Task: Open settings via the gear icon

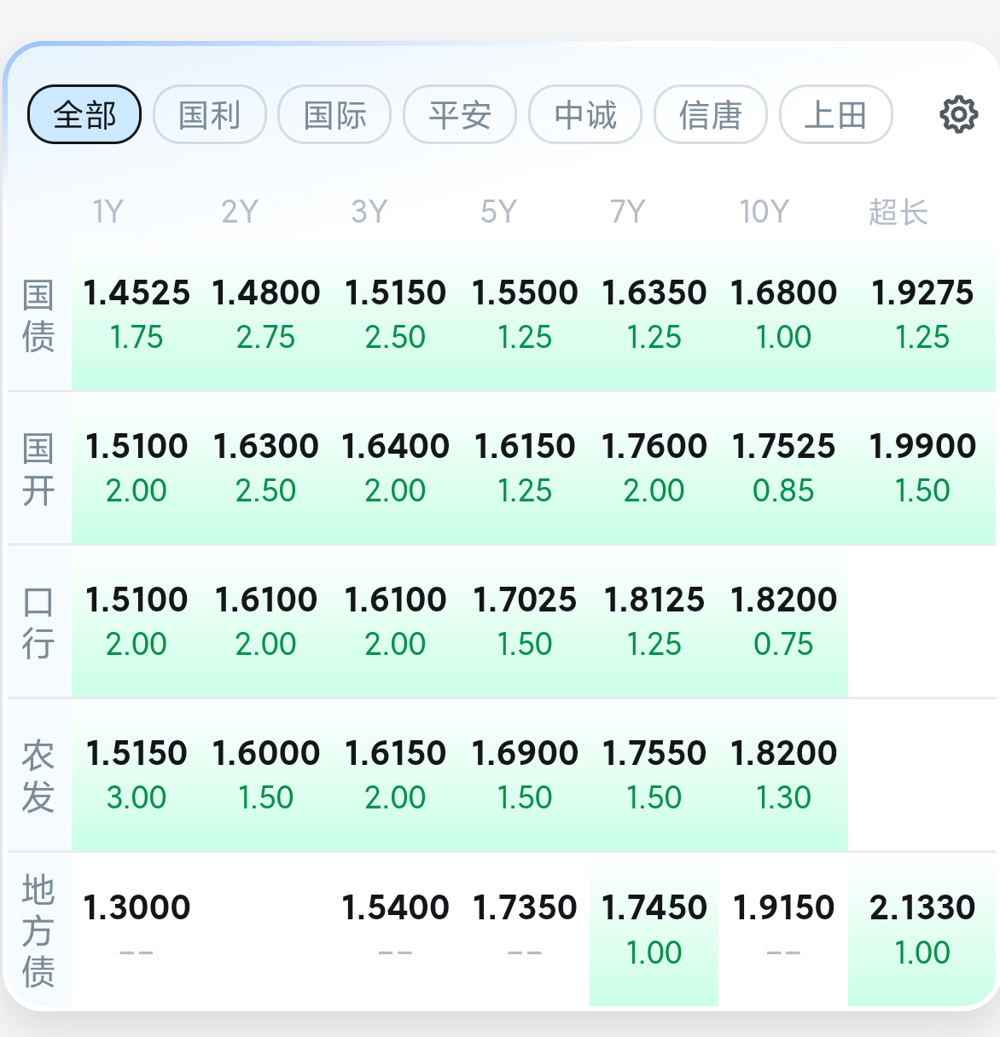Action: pos(958,114)
